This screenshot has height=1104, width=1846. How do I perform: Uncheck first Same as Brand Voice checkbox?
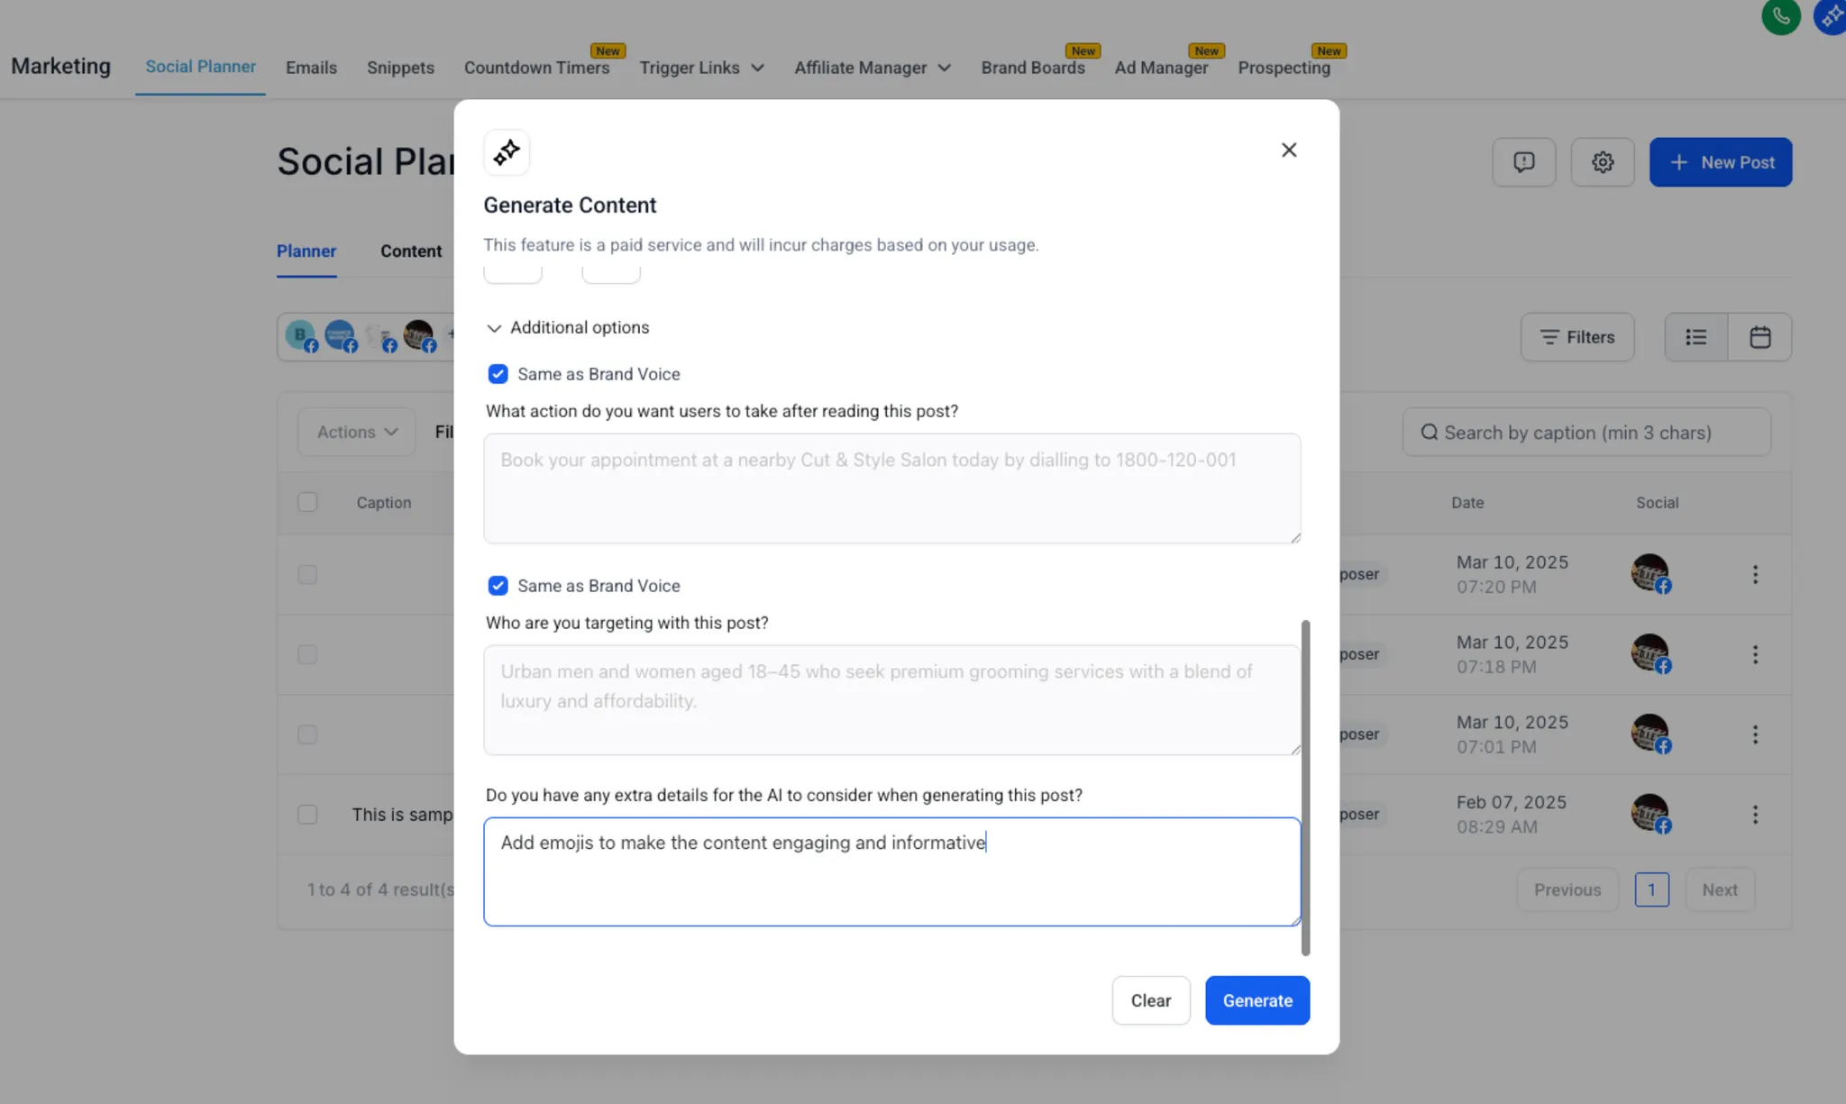498,374
